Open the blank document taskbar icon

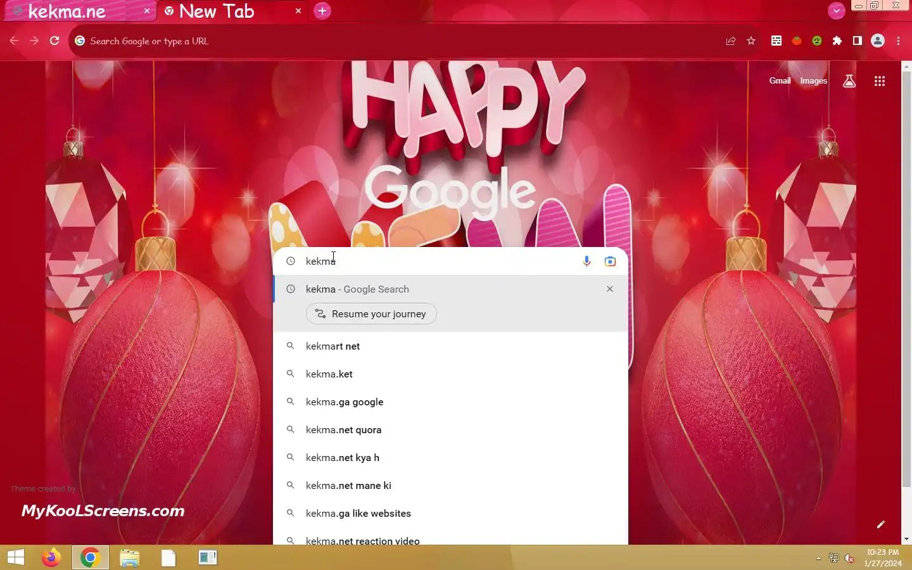(x=168, y=557)
